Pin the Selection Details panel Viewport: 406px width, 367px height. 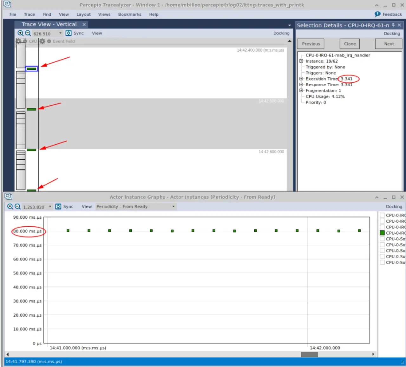pyautogui.click(x=393, y=25)
